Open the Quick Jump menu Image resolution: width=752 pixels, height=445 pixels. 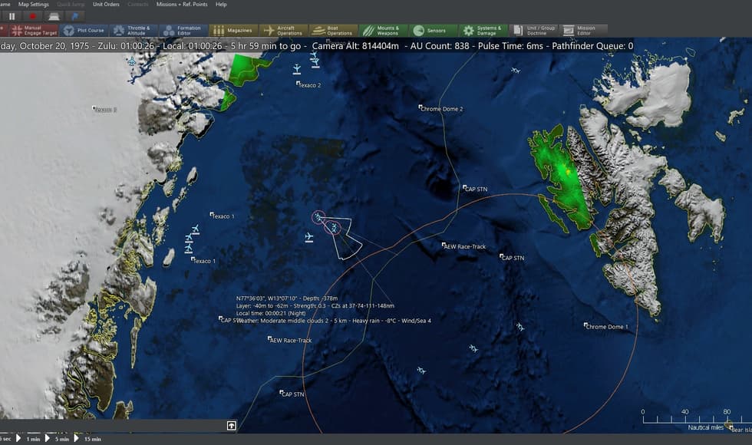coord(71,5)
